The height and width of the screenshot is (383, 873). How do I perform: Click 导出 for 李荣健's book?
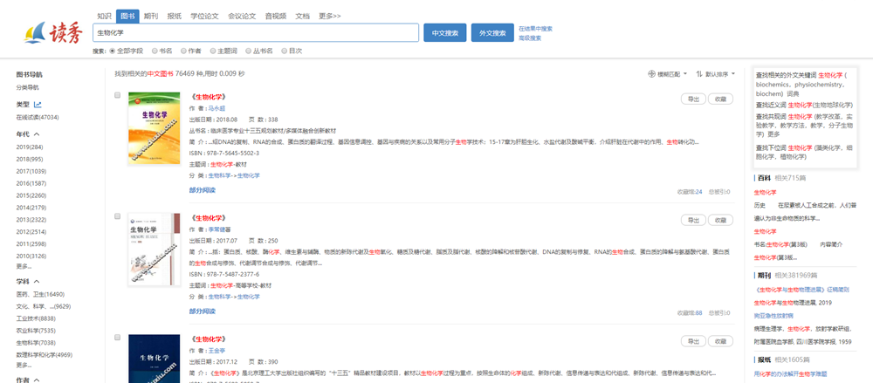[x=693, y=220]
